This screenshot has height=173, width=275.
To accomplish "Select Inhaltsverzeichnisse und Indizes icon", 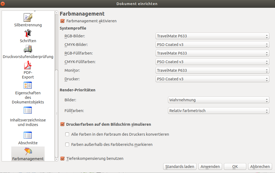I will point(28,110).
